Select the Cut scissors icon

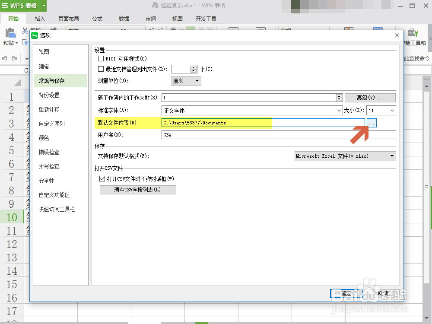pos(25,29)
